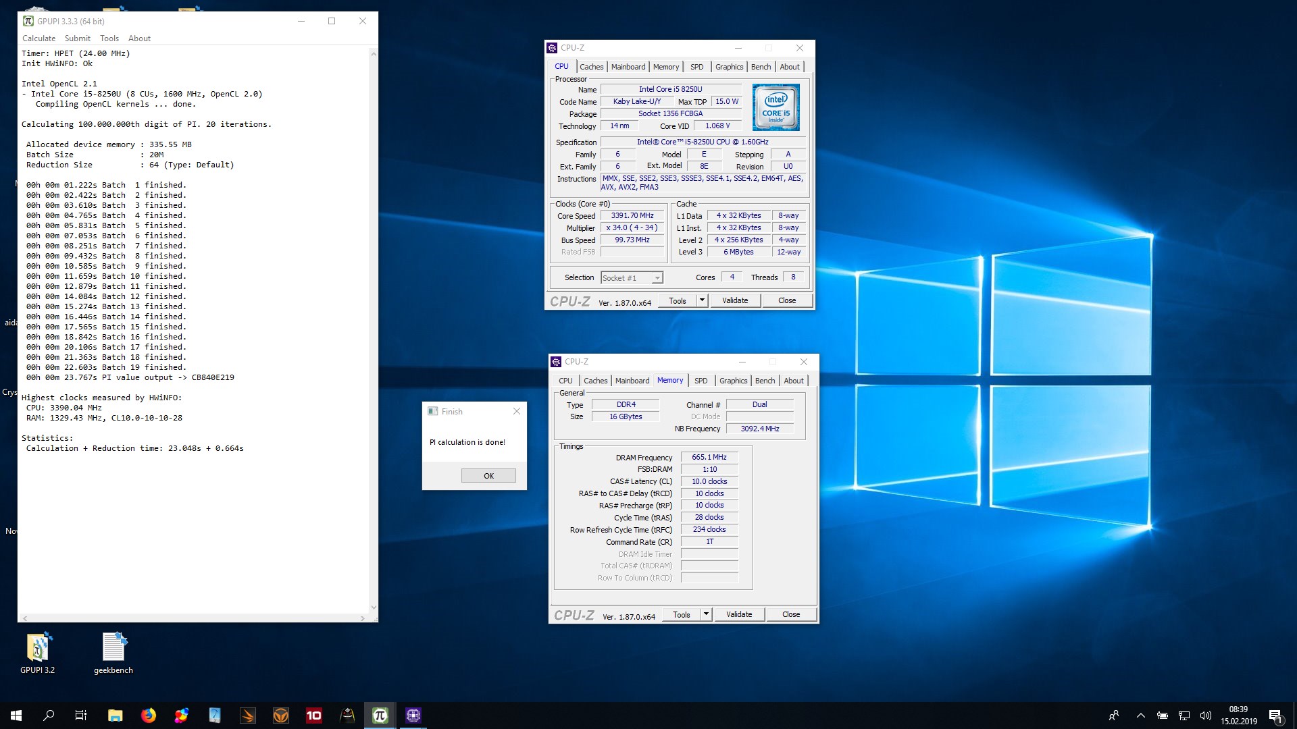Switch to Graphics tab in lower CPU-Z

click(733, 381)
